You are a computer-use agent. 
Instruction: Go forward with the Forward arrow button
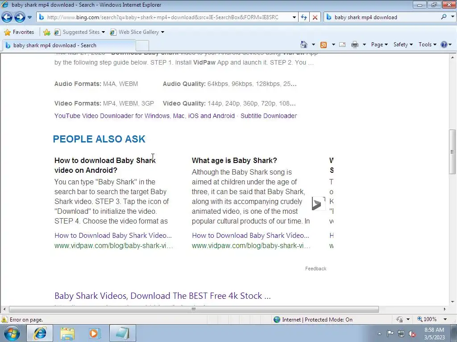pyautogui.click(x=20, y=17)
